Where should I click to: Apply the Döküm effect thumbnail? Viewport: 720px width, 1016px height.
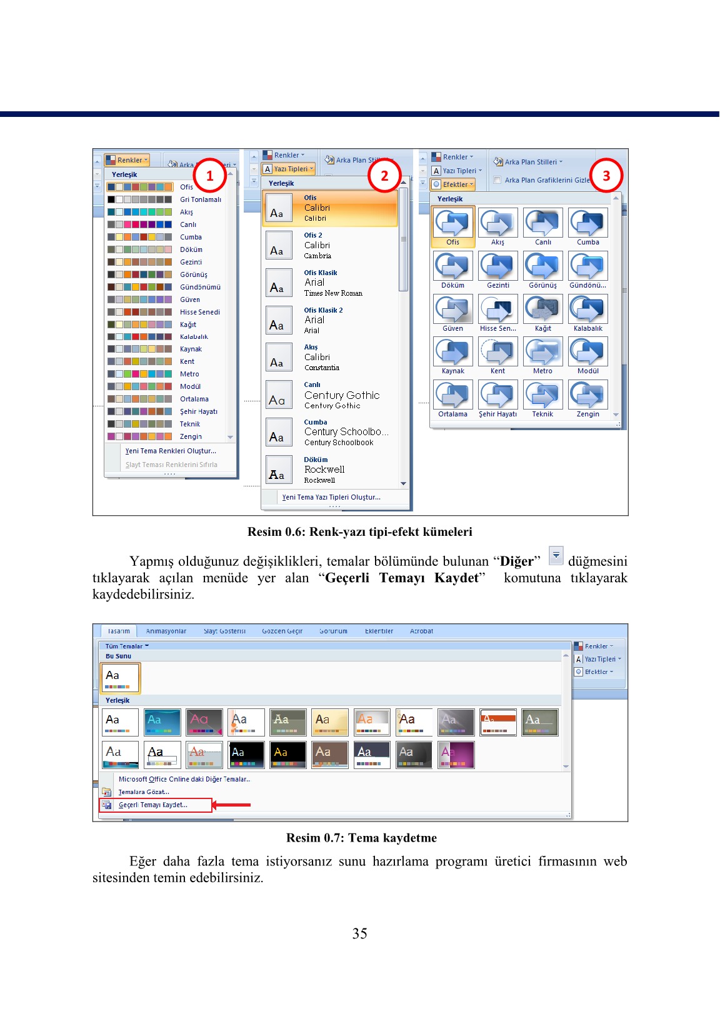point(453,266)
